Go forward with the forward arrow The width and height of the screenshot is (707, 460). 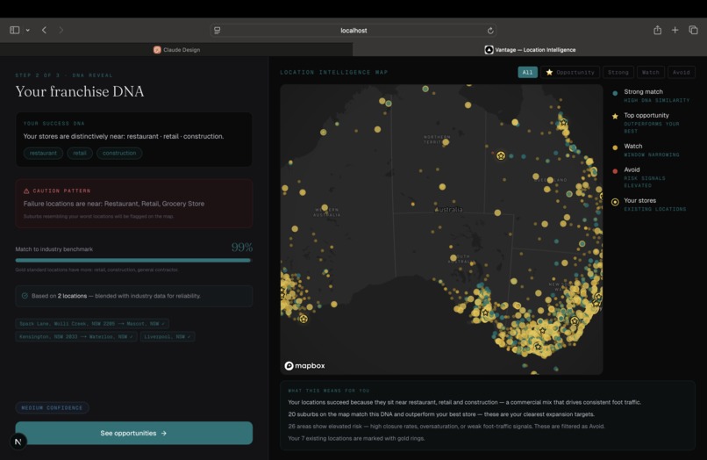point(61,30)
